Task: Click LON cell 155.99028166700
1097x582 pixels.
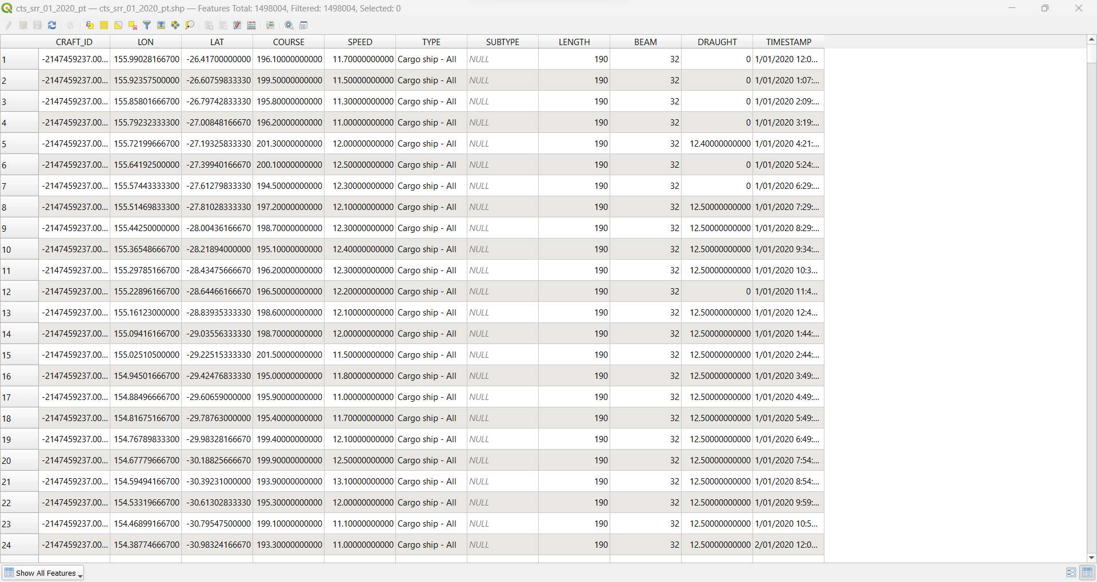Action: pyautogui.click(x=146, y=59)
